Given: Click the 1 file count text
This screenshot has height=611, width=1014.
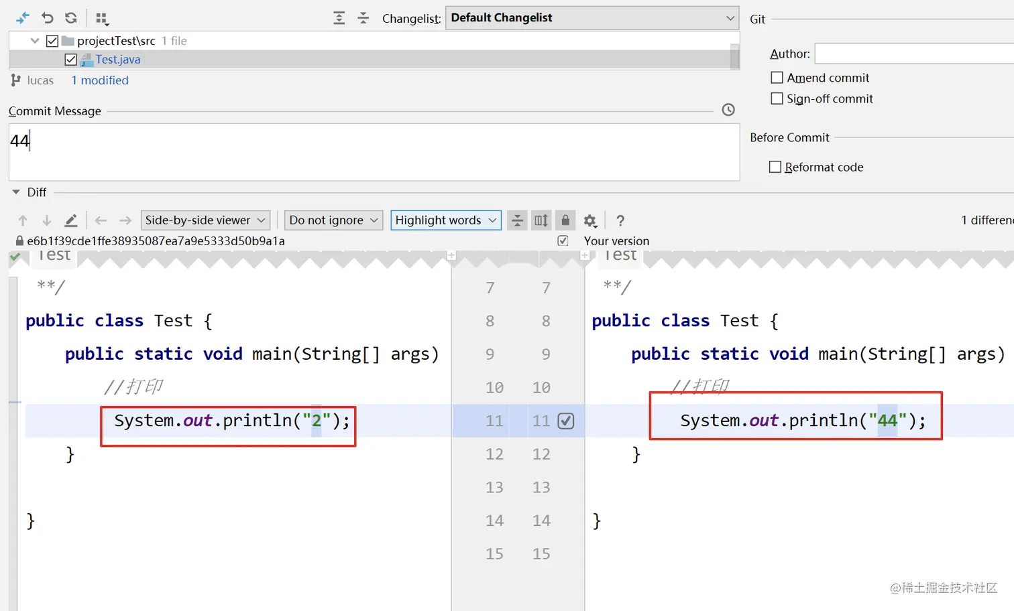Looking at the screenshot, I should (174, 41).
